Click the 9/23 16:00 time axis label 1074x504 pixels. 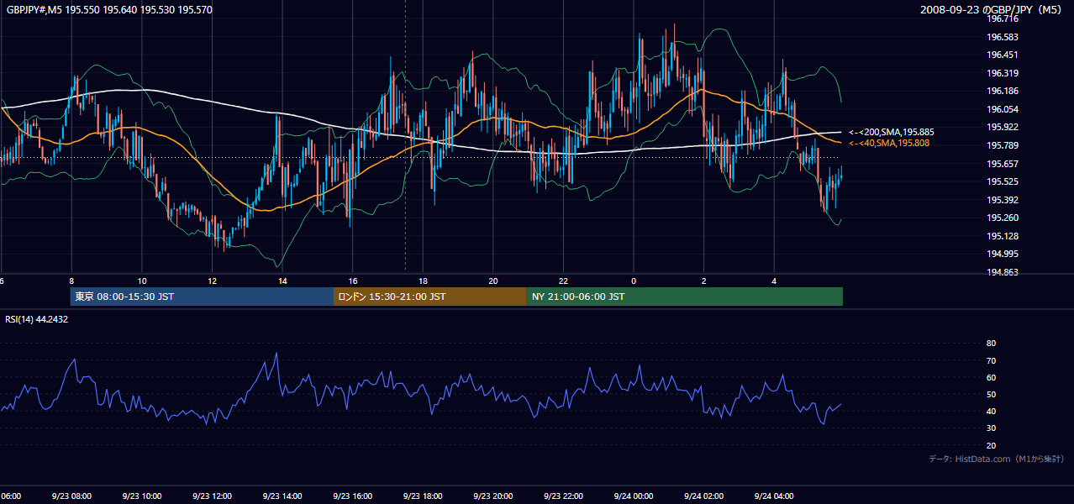point(352,496)
